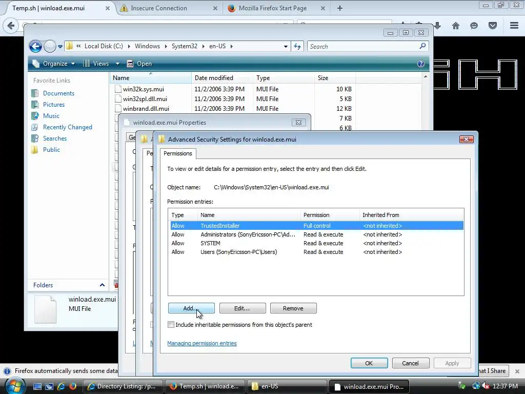Confirm the Advanced Security Settings with OK
The image size is (525, 394).
(369, 363)
